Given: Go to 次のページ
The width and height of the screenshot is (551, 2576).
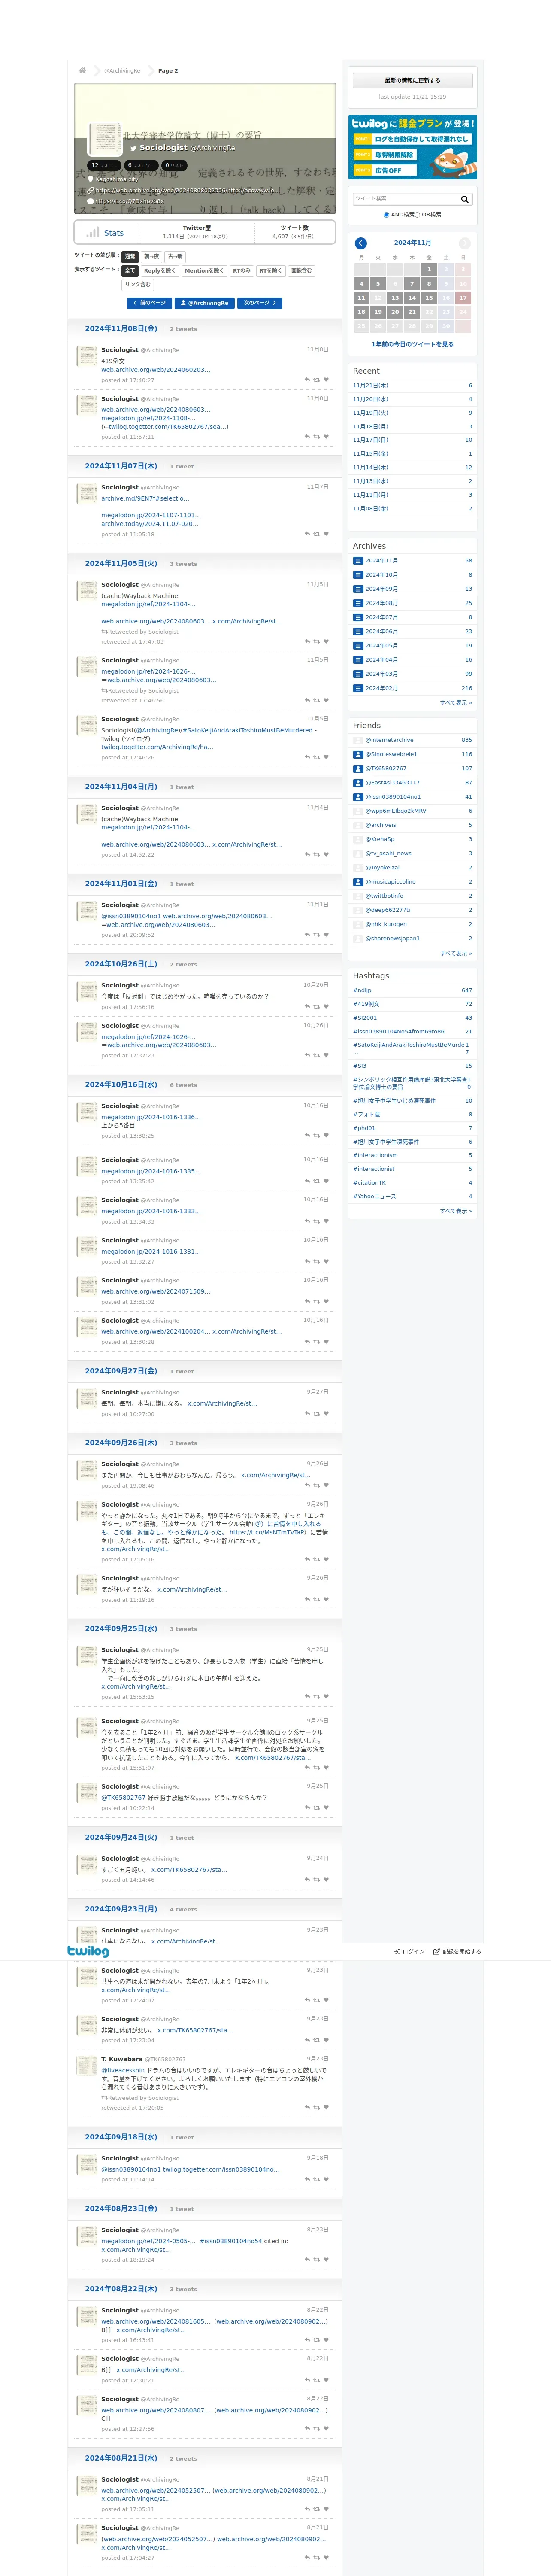Looking at the screenshot, I should [260, 303].
